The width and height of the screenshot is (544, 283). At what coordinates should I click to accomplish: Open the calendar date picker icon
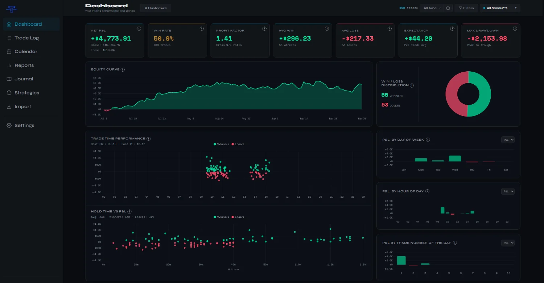point(448,8)
